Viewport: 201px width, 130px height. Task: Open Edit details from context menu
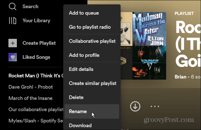[x=81, y=69]
